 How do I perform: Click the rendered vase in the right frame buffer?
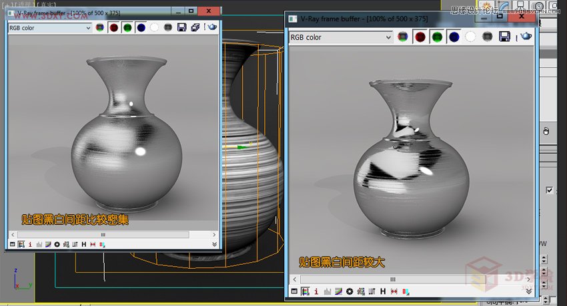(x=411, y=158)
